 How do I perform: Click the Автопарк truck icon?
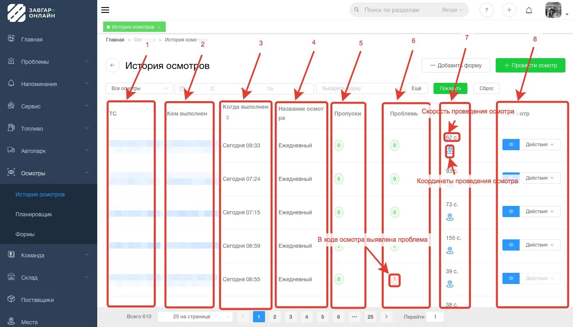[x=12, y=151]
